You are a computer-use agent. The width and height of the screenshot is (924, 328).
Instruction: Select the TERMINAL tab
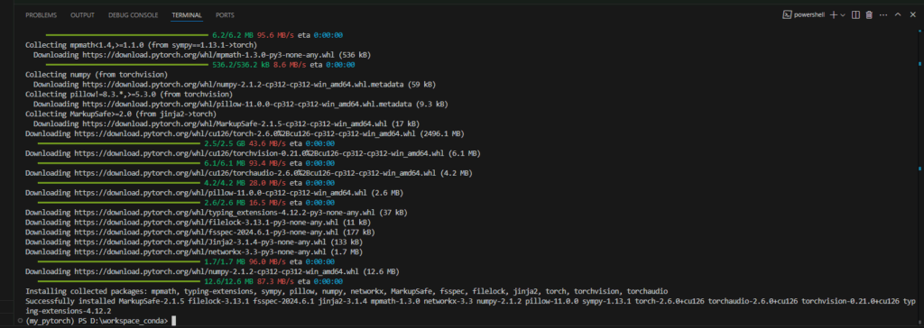pyautogui.click(x=187, y=15)
